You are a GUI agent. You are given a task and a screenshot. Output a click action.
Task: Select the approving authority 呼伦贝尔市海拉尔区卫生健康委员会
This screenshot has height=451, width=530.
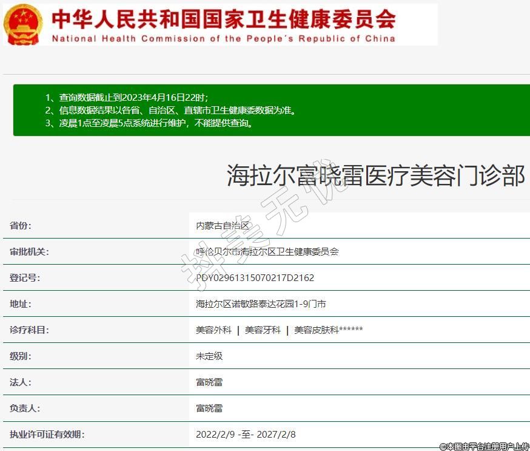[267, 252]
